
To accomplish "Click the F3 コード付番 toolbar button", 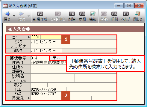I will click(x=58, y=16).
